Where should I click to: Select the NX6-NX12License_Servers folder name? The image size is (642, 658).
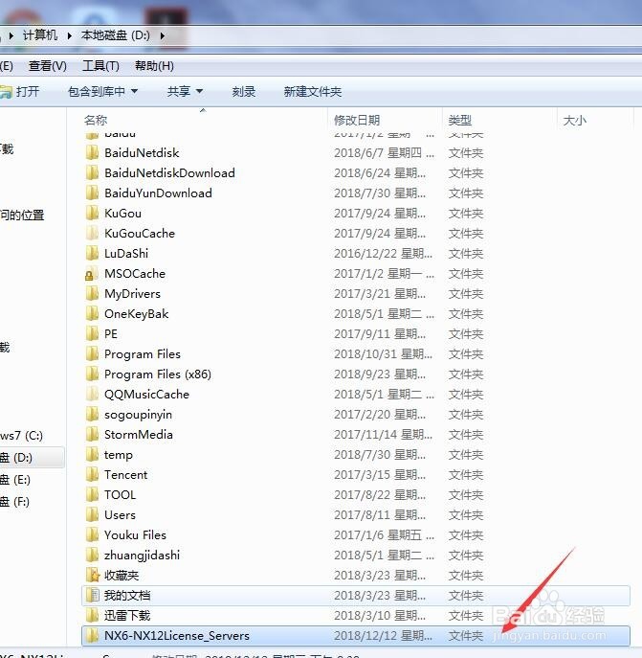(177, 636)
